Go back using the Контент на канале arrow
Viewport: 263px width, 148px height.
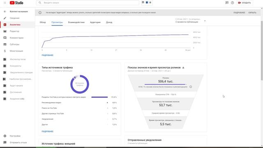click(x=5, y=12)
